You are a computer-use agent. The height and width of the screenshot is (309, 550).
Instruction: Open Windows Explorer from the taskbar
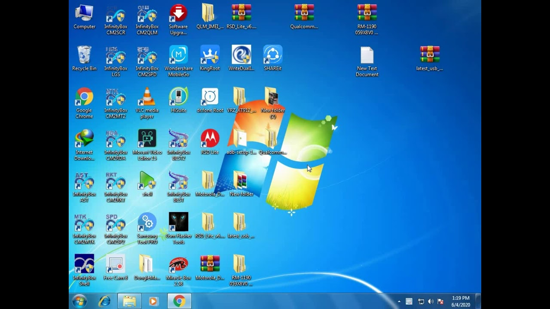pyautogui.click(x=129, y=301)
